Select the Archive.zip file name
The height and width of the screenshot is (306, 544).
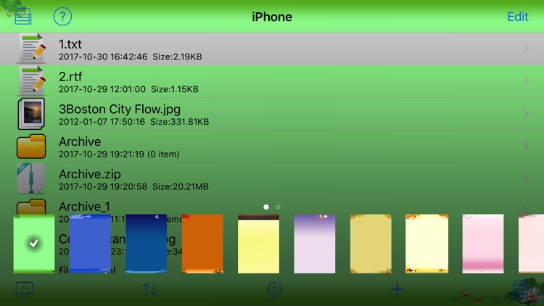[x=90, y=174]
